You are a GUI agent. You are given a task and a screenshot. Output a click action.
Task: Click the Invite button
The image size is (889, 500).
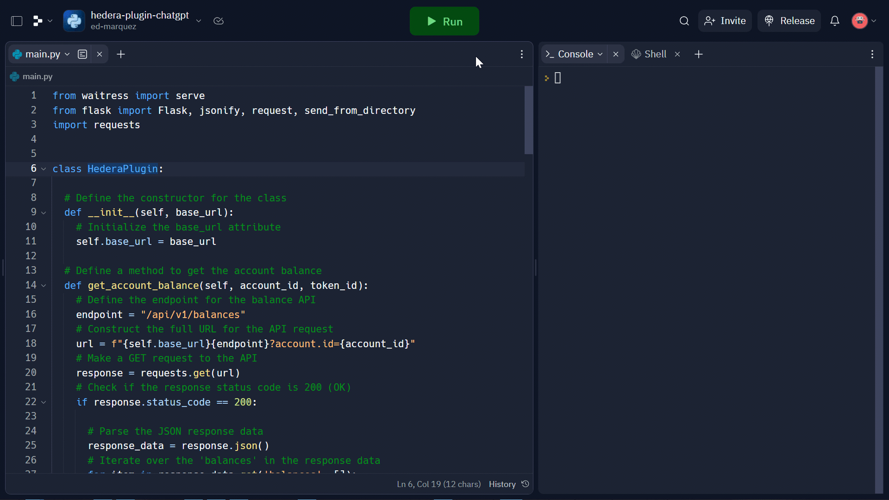point(725,21)
